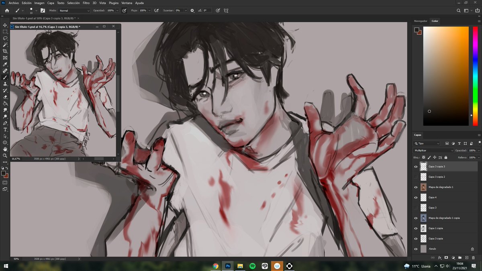Select the Ellipse shape tool
482x271 pixels.
click(x=5, y=143)
